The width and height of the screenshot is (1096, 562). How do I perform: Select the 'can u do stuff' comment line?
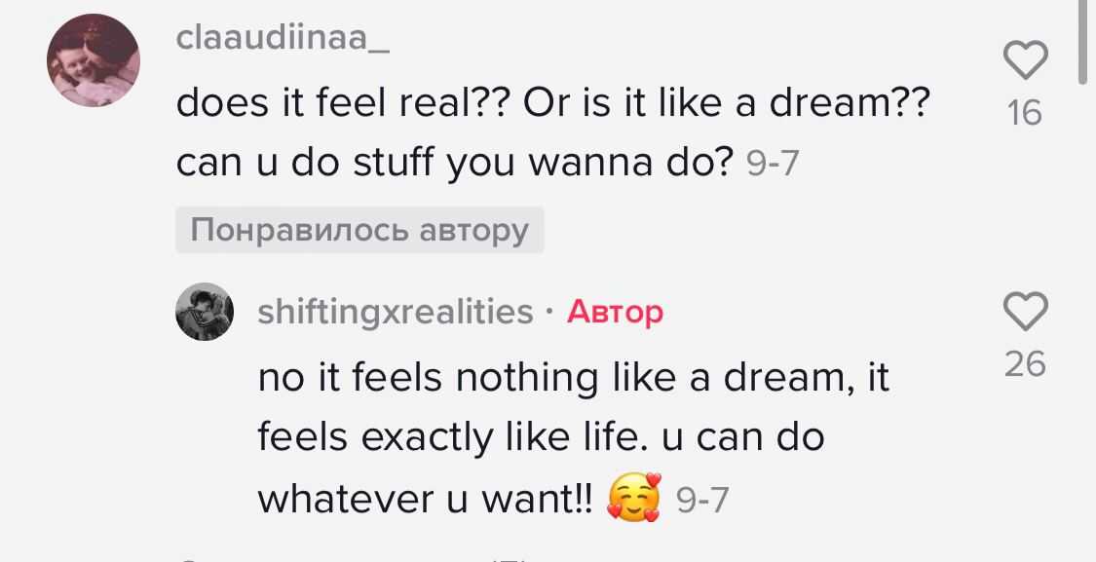(x=454, y=163)
